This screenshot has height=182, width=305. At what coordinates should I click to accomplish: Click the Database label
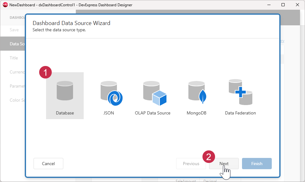click(65, 113)
